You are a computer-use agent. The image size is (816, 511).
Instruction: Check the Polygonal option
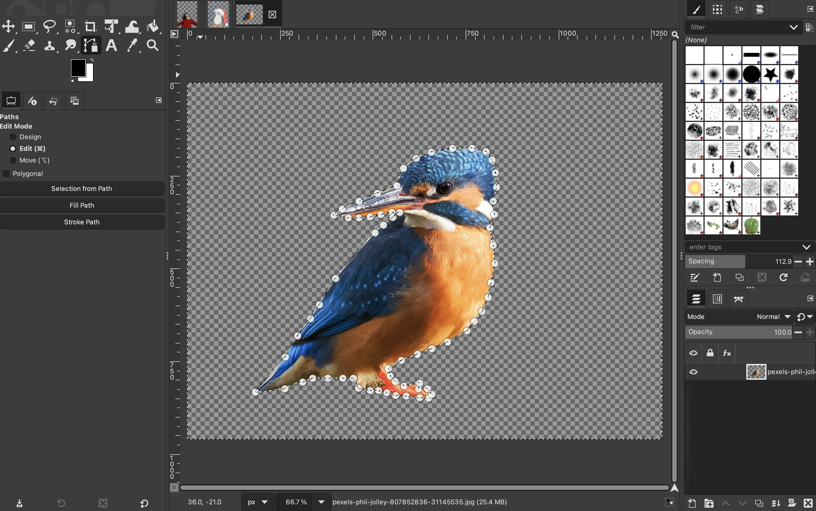click(x=6, y=174)
